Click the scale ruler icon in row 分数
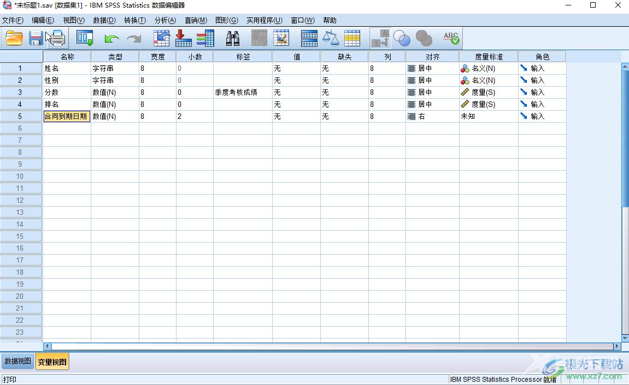This screenshot has height=385, width=629. click(x=465, y=92)
